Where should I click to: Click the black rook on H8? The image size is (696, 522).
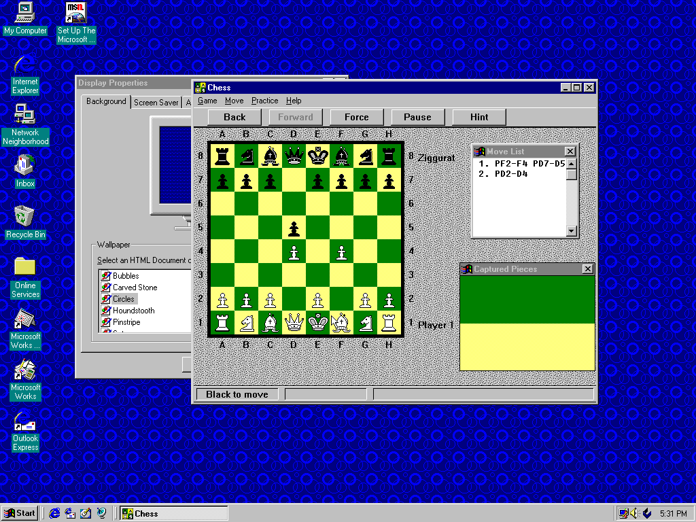click(x=389, y=156)
